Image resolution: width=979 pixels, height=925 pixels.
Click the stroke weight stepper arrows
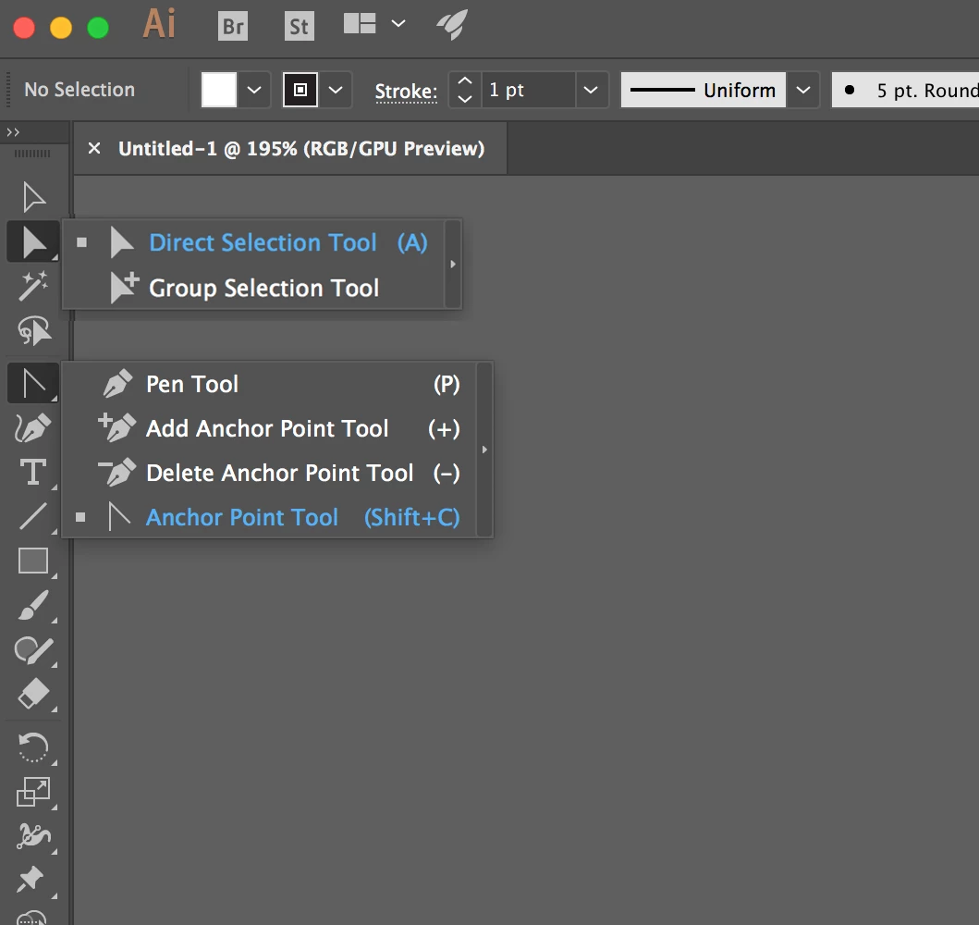coord(464,90)
